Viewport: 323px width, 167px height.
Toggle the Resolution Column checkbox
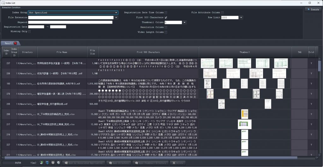pos(166,27)
